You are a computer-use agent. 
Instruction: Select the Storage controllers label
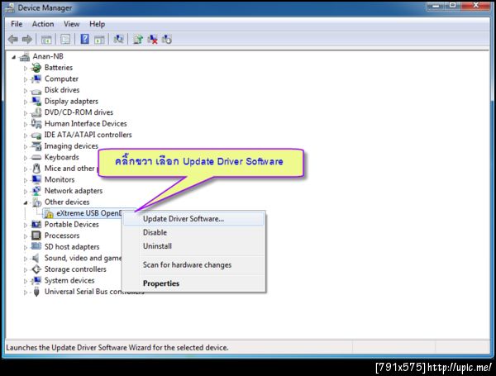click(75, 269)
